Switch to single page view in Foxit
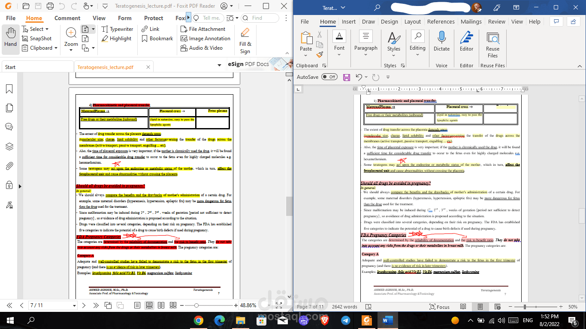 (x=137, y=305)
